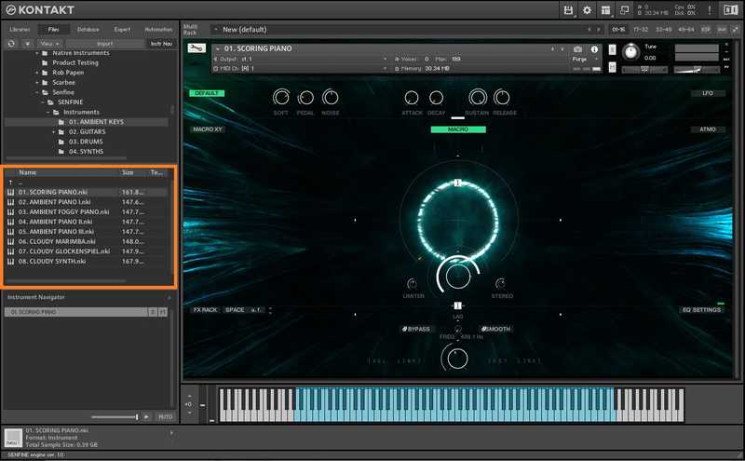Expand the 02. GUITARS folder

point(54,132)
